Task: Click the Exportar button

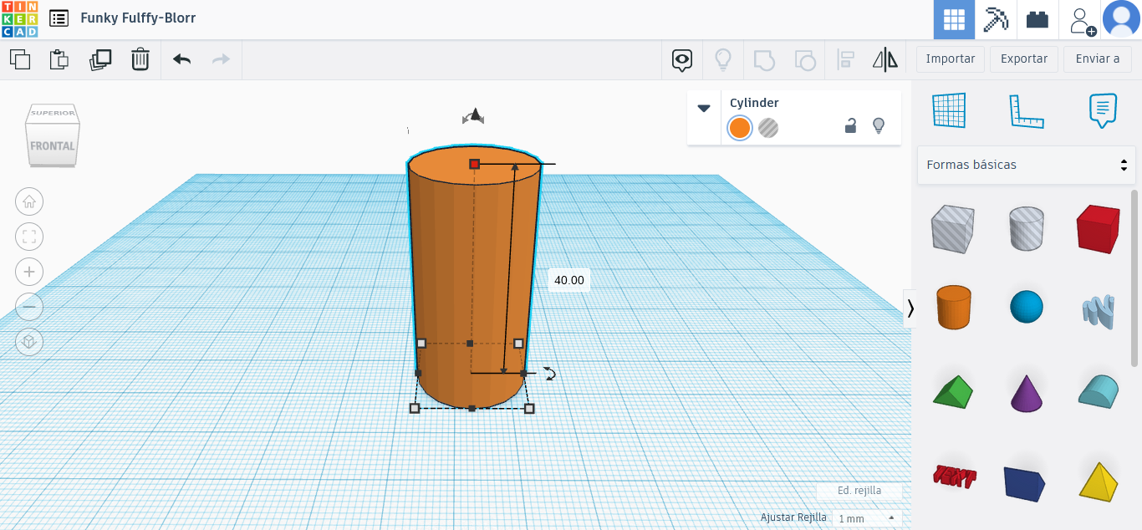Action: [x=1024, y=59]
